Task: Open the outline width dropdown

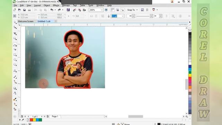Action: click(x=122, y=16)
